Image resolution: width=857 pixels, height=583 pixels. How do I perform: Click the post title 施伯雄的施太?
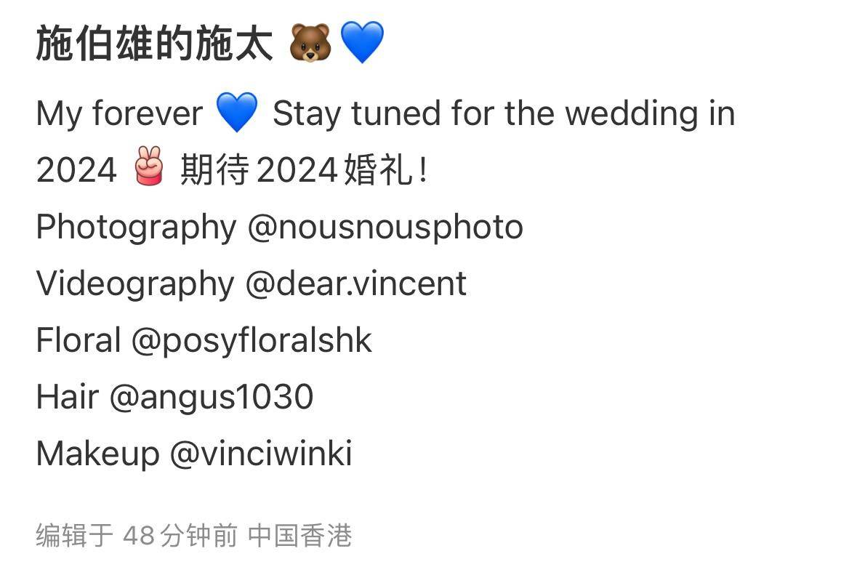[154, 43]
